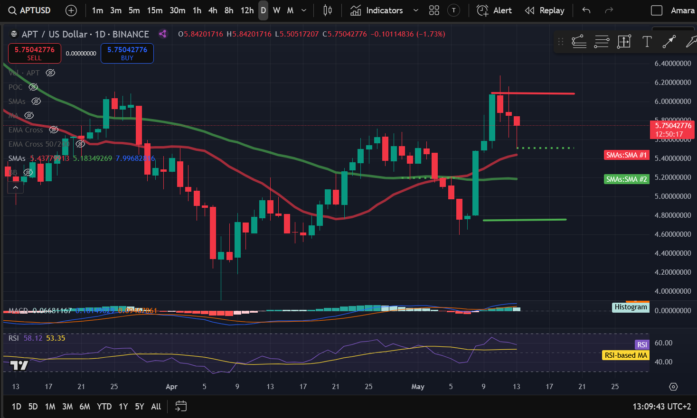Switch to the 12h timeframe
The image size is (697, 418).
pyautogui.click(x=247, y=10)
